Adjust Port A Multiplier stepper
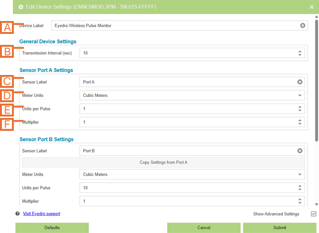The height and width of the screenshot is (233, 319). point(300,122)
